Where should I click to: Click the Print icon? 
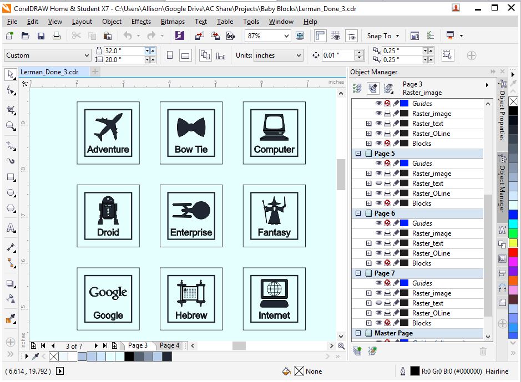[x=57, y=35]
